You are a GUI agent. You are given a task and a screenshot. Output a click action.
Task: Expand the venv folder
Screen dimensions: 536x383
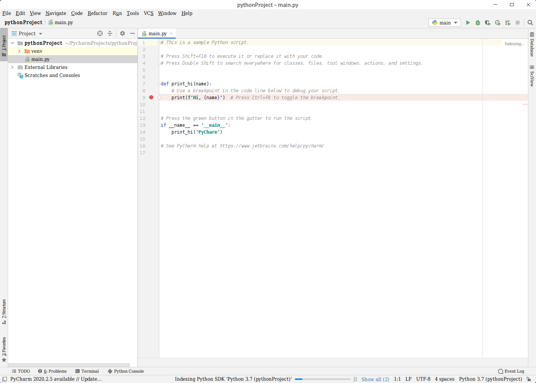click(x=19, y=51)
